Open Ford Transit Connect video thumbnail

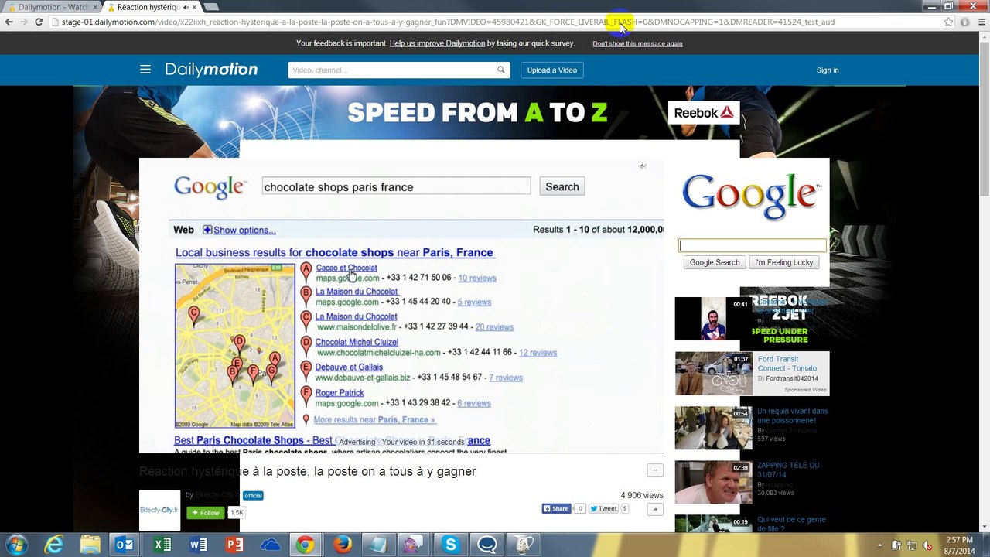click(x=713, y=374)
